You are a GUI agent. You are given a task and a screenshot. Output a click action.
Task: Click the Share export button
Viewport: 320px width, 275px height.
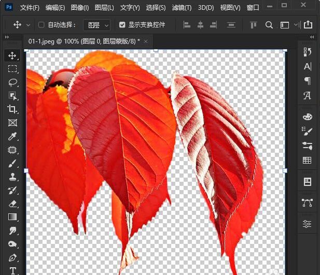[x=308, y=25]
